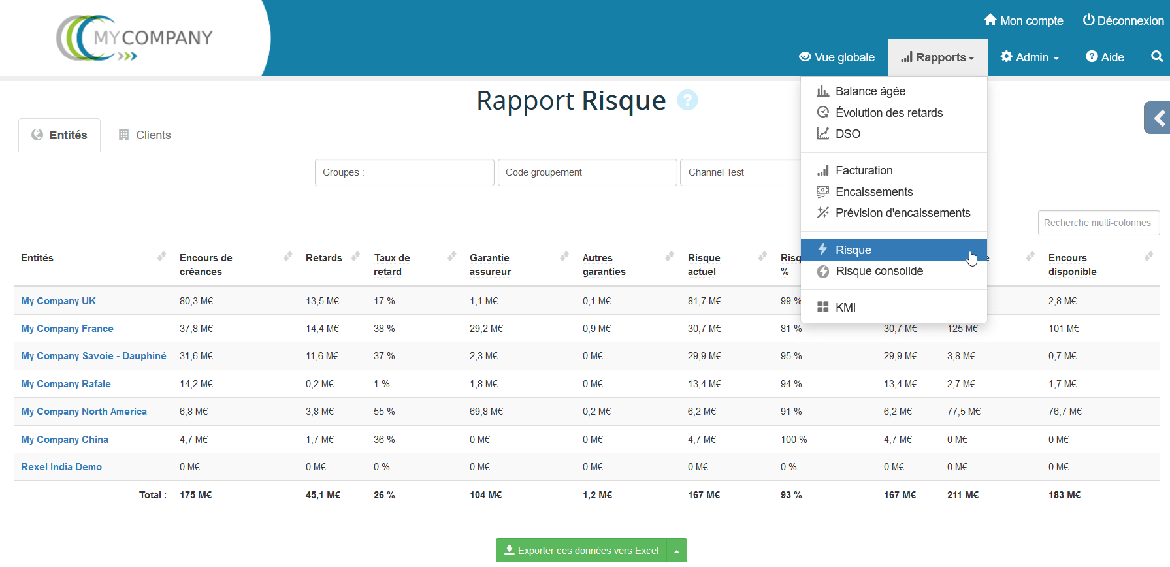Collapse the Rapports dropdown menu
Screen dimensions: 1170x567
(937, 57)
